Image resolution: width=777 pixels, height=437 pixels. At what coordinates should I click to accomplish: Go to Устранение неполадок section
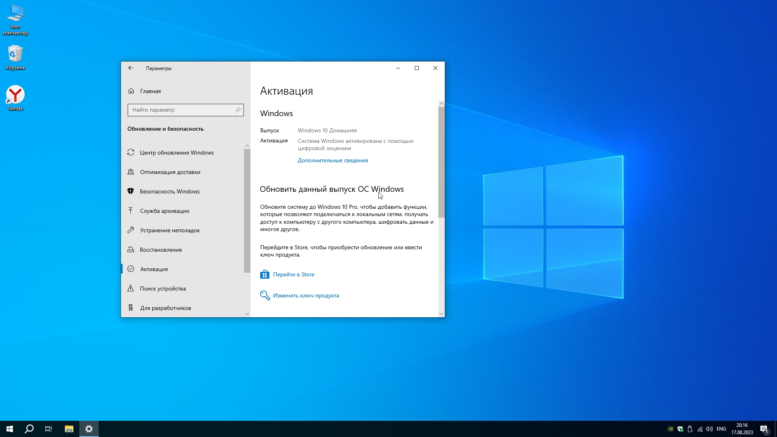point(170,230)
